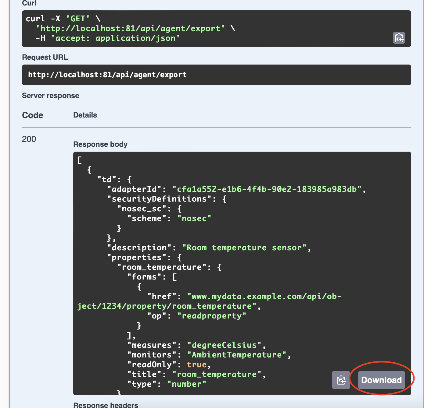
Task: Click the "degreeCelsius" measures value
Action: pyautogui.click(x=224, y=345)
